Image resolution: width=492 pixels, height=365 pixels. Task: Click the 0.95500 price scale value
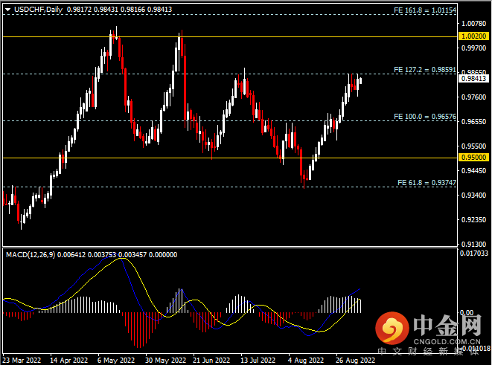(x=473, y=146)
